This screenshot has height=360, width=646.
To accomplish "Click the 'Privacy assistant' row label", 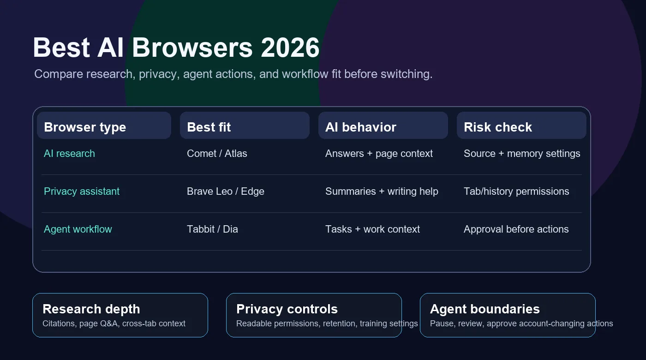I will 82,192.
